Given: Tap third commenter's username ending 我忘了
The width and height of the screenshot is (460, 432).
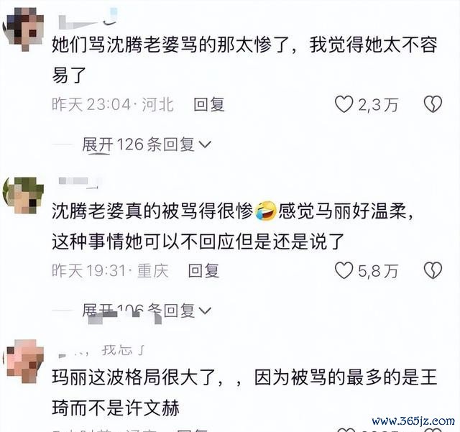Looking at the screenshot, I should [x=101, y=350].
